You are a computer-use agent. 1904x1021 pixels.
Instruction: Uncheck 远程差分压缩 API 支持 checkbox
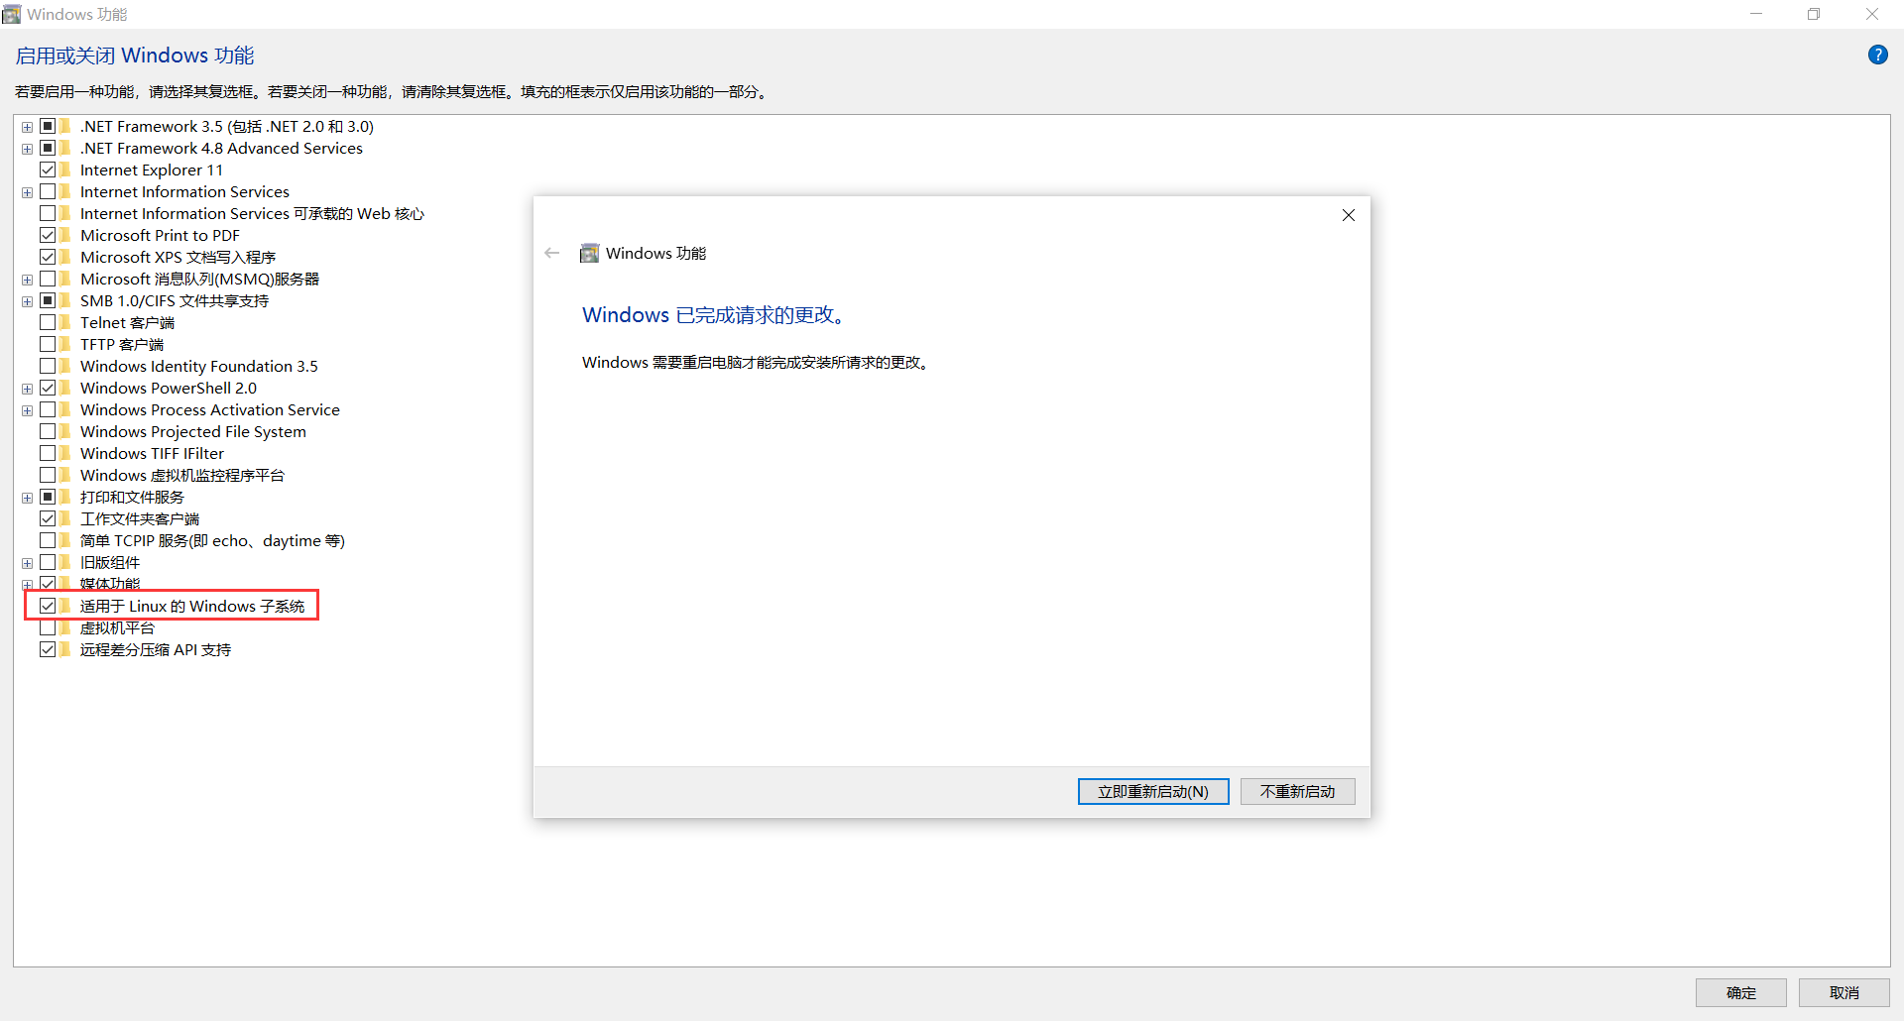coord(48,649)
